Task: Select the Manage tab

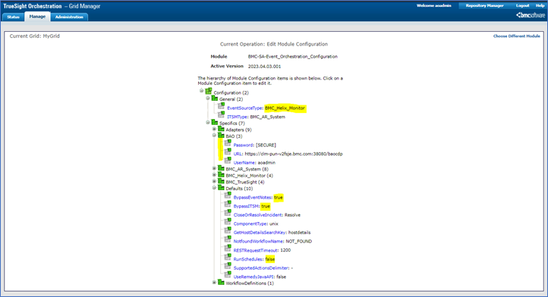Action: click(x=37, y=17)
